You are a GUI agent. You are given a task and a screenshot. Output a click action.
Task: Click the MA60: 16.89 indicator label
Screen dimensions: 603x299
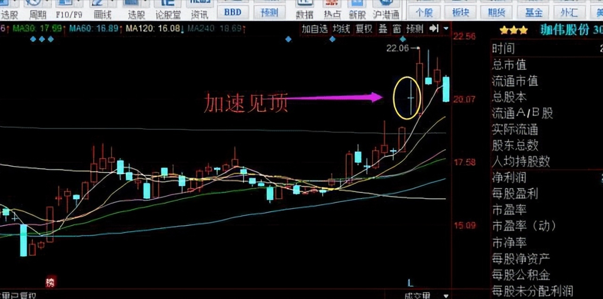click(94, 29)
